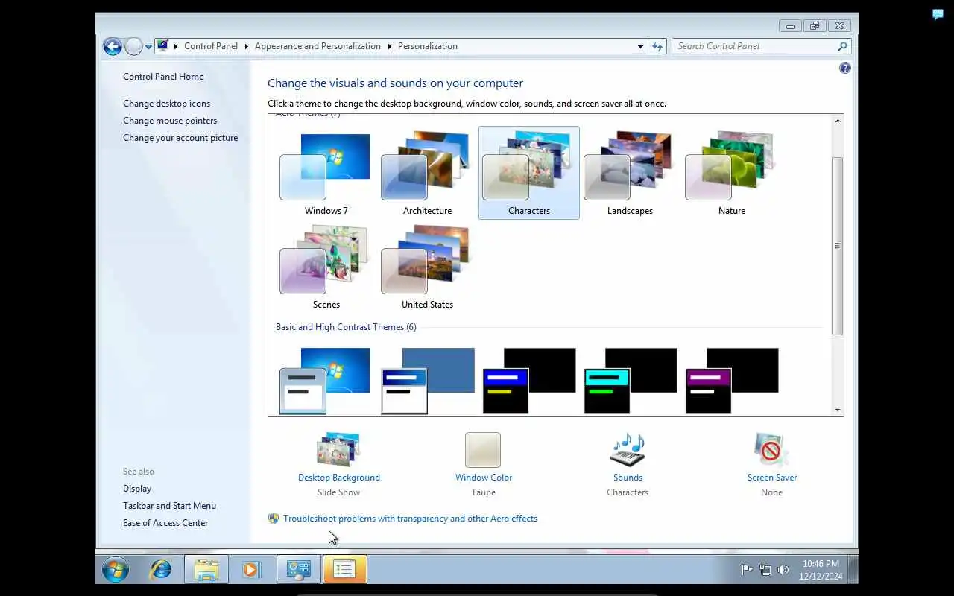
Task: Open the Sounds music notes icon
Action: [x=628, y=450]
